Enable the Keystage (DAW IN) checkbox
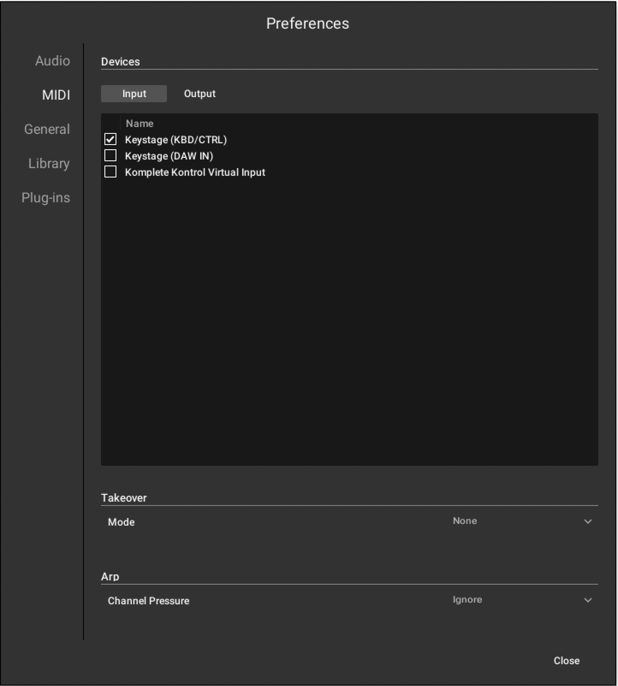Viewport: 618px width, 686px height. pos(110,155)
